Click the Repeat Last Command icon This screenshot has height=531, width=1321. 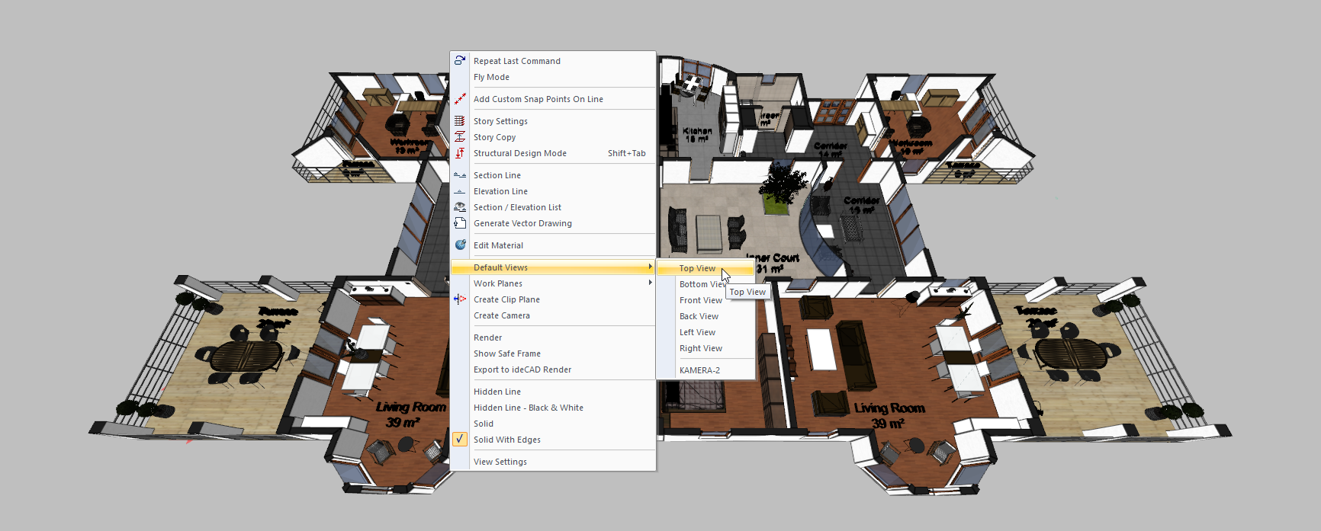coord(460,60)
